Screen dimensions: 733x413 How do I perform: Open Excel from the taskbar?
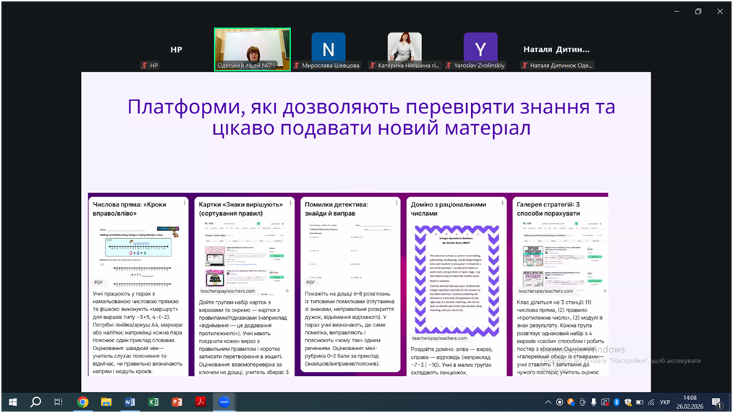coord(153,402)
